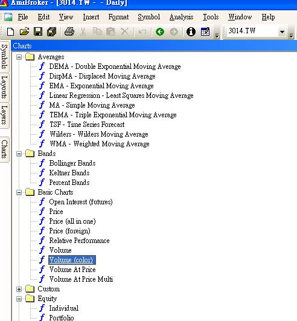
Task: Open the Tools menu
Action: [211, 17]
